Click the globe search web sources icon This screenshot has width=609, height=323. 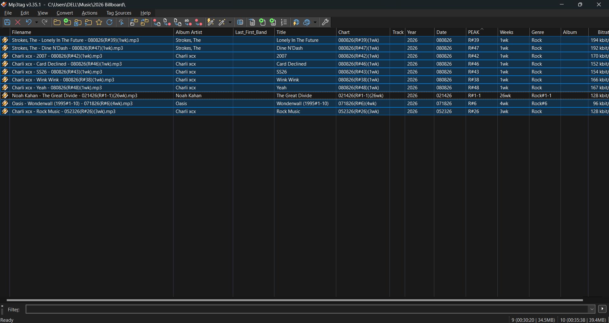[x=307, y=22]
